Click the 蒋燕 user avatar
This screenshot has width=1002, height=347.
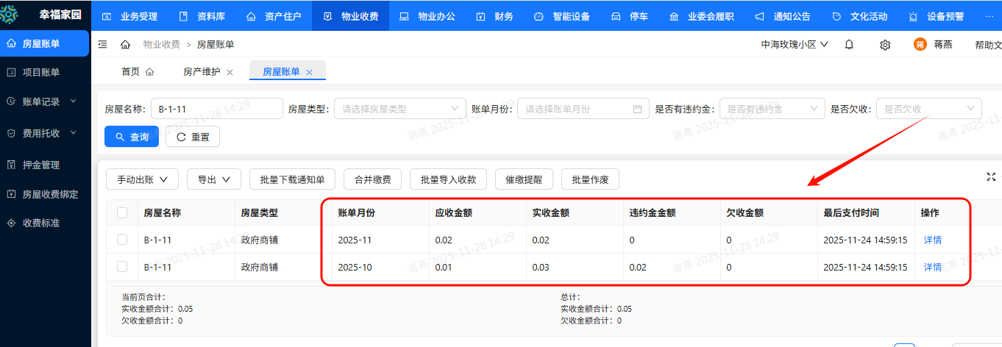point(920,44)
